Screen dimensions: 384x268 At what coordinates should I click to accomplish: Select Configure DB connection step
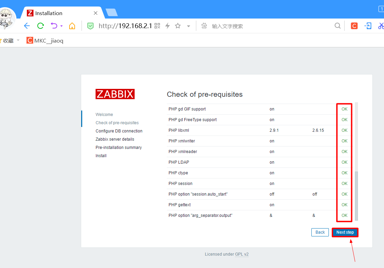click(119, 131)
